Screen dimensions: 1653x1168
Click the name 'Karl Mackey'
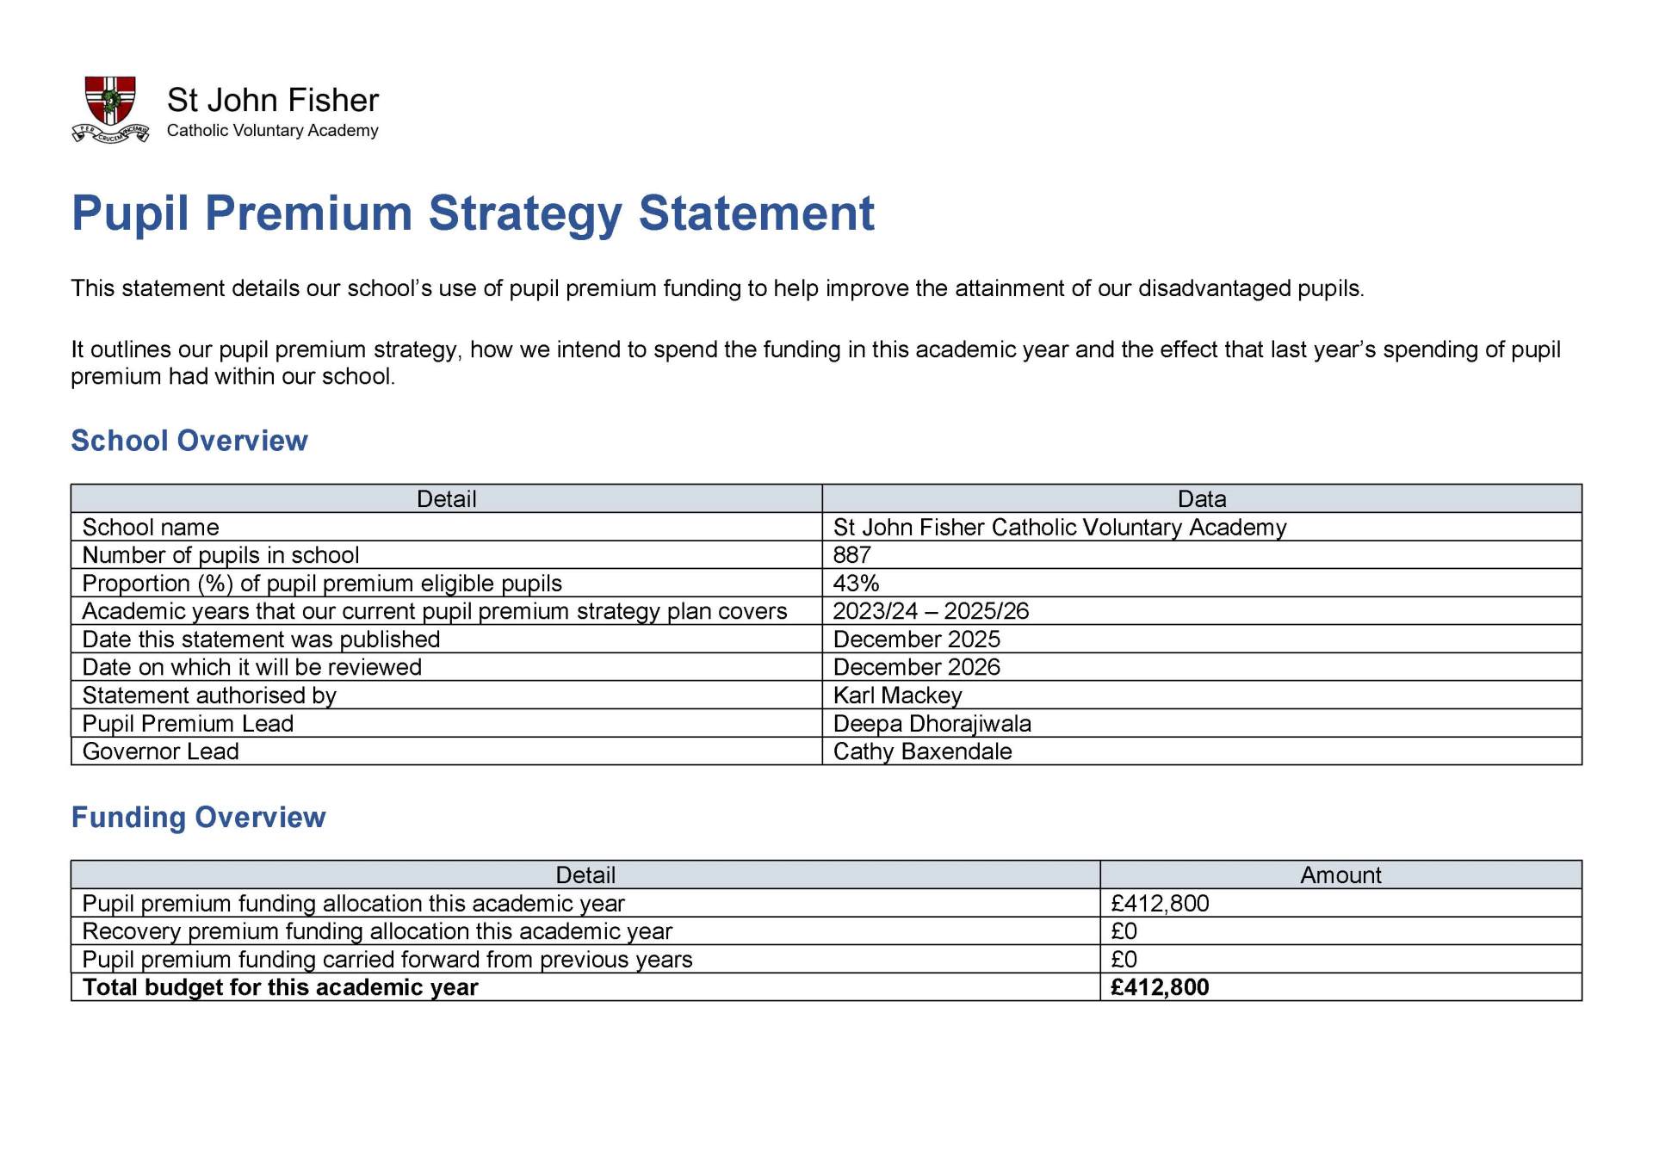coord(897,695)
